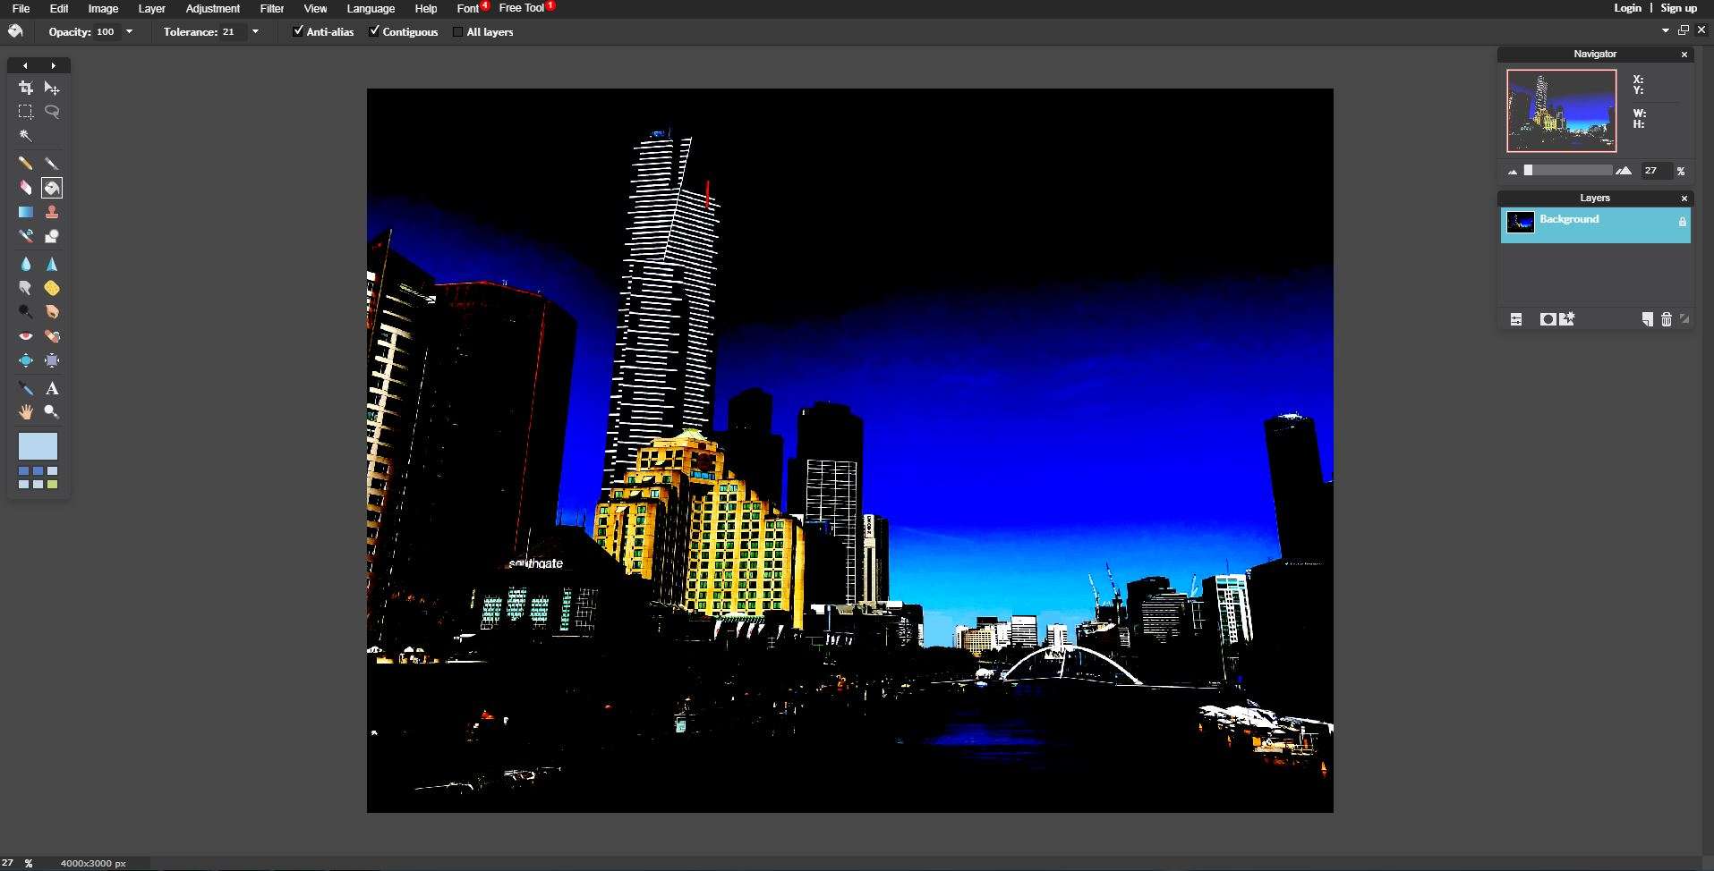This screenshot has height=871, width=1714.
Task: Activate the Zoom tool
Action: pyautogui.click(x=52, y=412)
